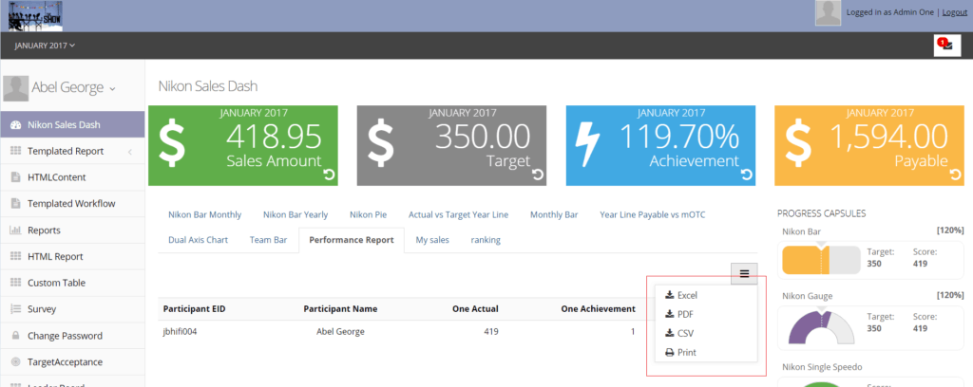Screen dimensions: 973x387
Task: Click the dollar icon on Sales Amount tile
Action: pyautogui.click(x=172, y=143)
